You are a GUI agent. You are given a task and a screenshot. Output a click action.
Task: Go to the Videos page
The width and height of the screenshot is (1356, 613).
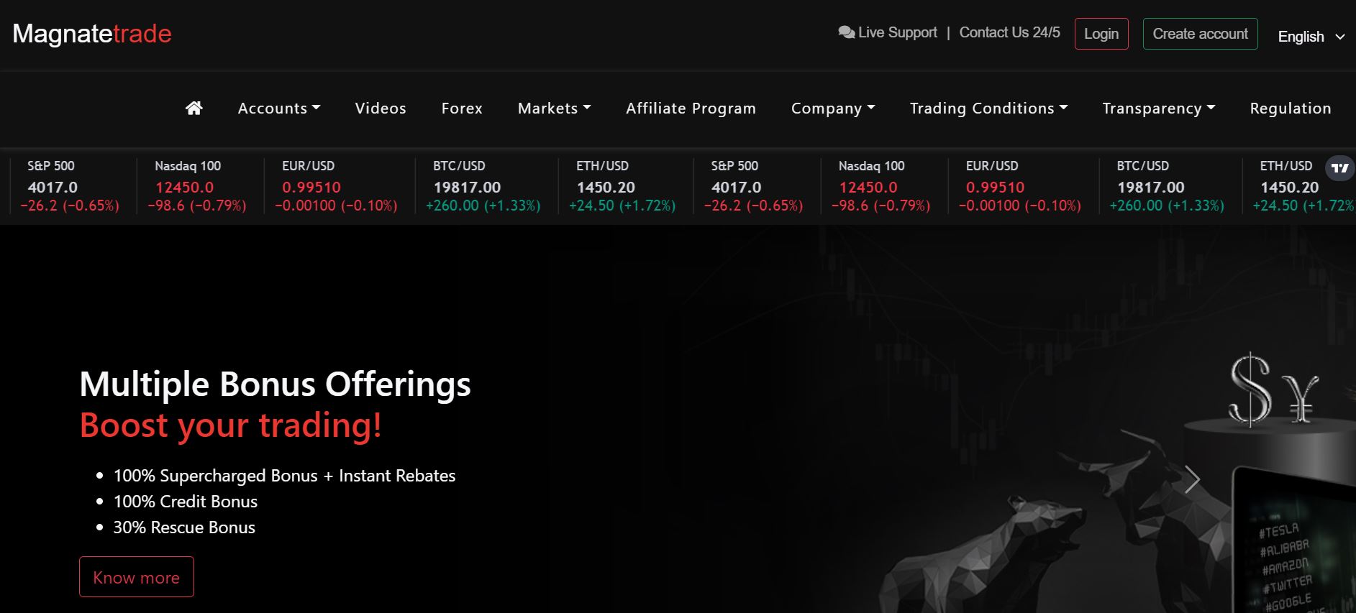381,109
